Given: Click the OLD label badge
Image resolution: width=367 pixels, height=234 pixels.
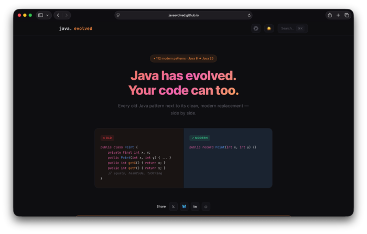Looking at the screenshot, I should pyautogui.click(x=107, y=138).
